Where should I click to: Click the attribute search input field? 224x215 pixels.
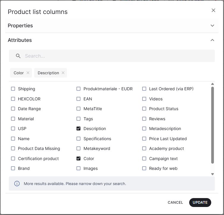coord(116,56)
